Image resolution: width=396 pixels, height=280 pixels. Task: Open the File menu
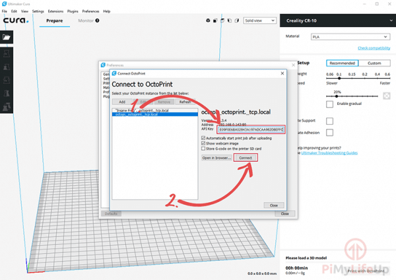pos(5,11)
